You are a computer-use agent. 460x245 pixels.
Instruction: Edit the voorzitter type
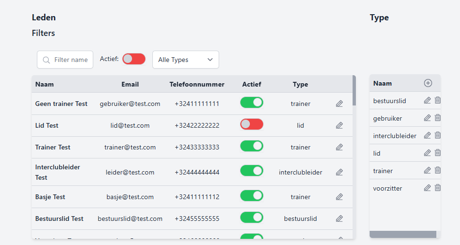427,188
